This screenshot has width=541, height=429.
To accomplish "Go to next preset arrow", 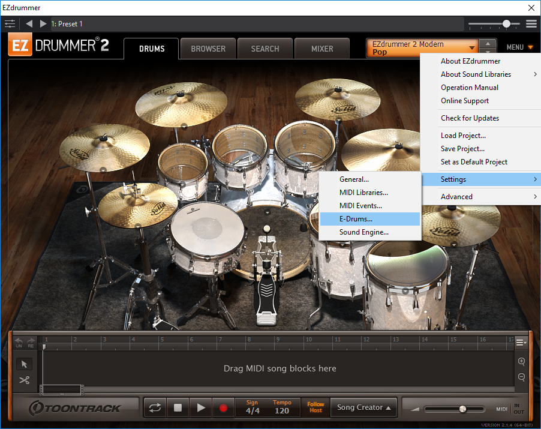I will point(43,24).
